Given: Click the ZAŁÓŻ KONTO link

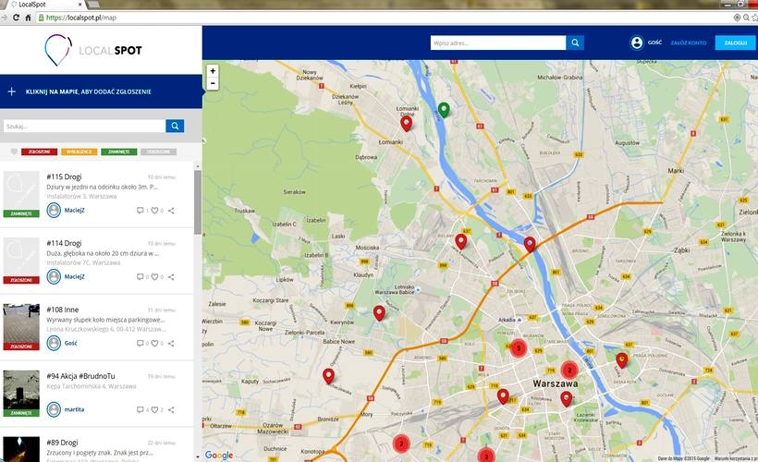Looking at the screenshot, I should [x=689, y=43].
